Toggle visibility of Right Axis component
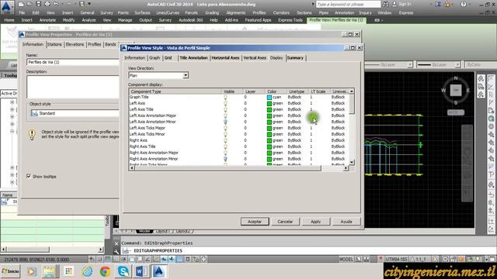The image size is (497, 279). pos(225,140)
